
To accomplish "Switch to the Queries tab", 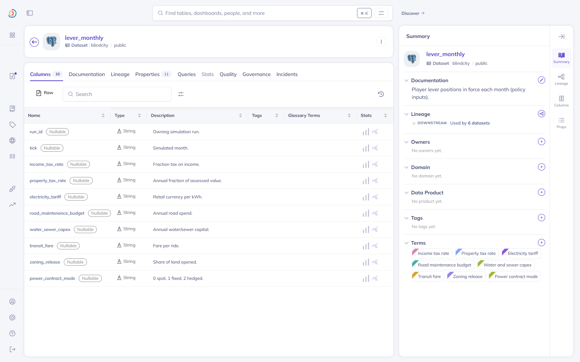I will coord(187,74).
